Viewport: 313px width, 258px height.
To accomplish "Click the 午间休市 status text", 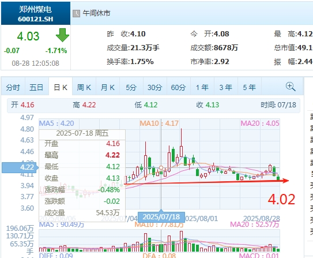I will (x=96, y=13).
